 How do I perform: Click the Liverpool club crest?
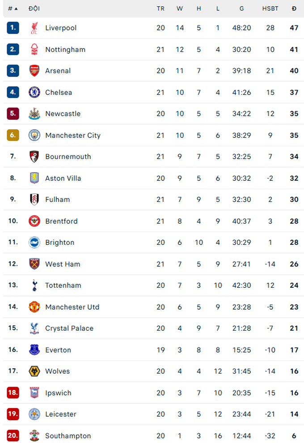point(34,28)
